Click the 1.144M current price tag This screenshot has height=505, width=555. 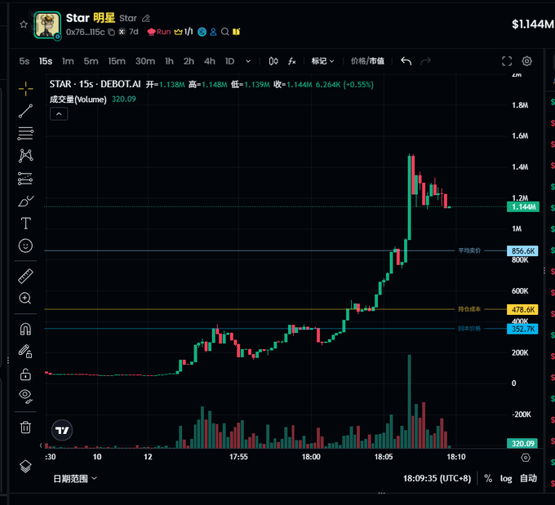[523, 207]
